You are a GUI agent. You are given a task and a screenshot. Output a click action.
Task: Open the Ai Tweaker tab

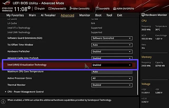pos(48,15)
